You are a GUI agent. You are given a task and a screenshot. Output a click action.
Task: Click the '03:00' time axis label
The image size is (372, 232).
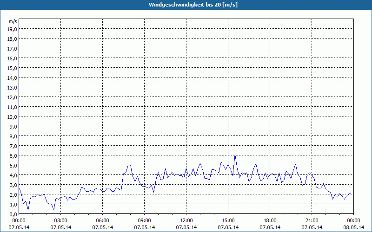[x=61, y=221]
